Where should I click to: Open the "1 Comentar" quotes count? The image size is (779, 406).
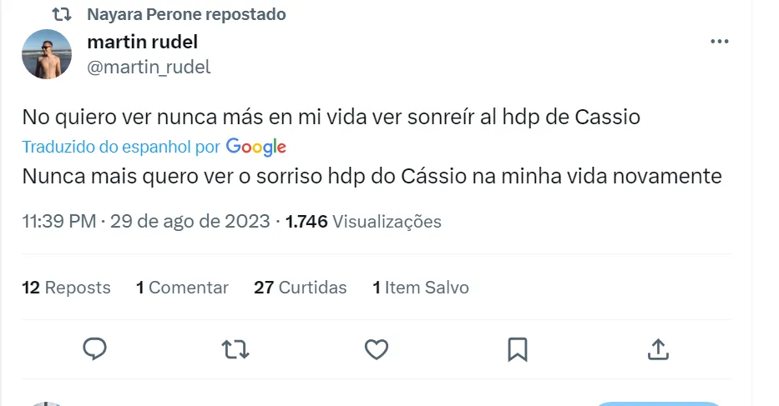tap(182, 288)
